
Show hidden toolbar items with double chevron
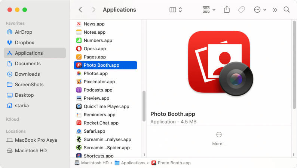pyautogui.click(x=275, y=10)
